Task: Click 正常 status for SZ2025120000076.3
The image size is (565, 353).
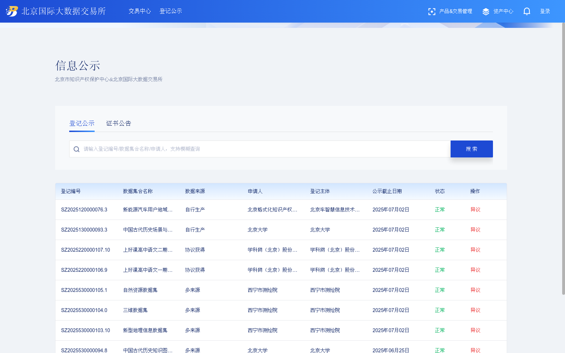Action: tap(440, 210)
